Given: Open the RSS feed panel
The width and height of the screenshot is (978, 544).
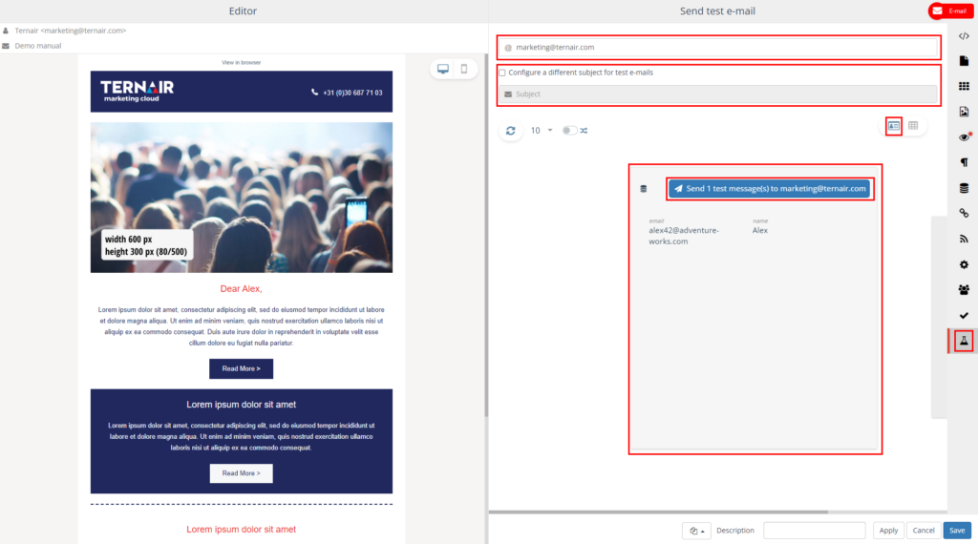Looking at the screenshot, I should 964,239.
